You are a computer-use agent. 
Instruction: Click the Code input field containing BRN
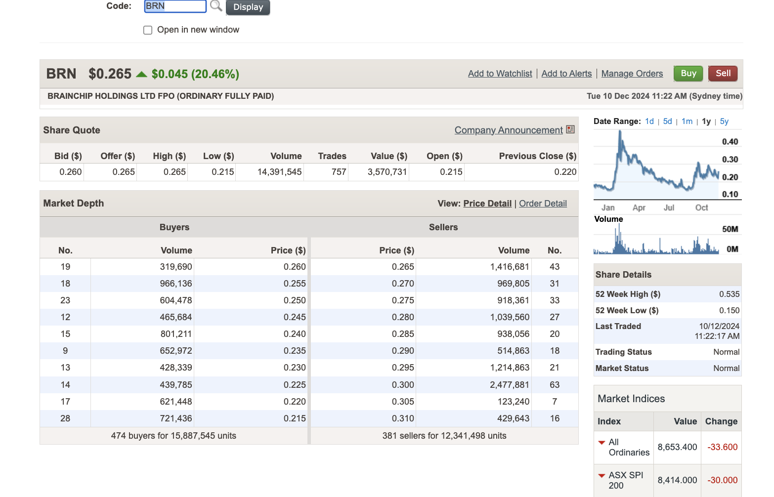pyautogui.click(x=175, y=6)
